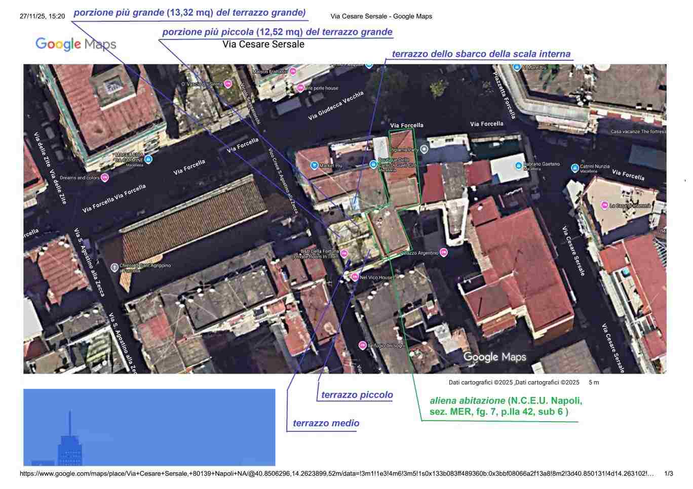The width and height of the screenshot is (693, 489).
Task: Click the Chiesa di Sant'Agrippino church marker
Action: (115, 267)
